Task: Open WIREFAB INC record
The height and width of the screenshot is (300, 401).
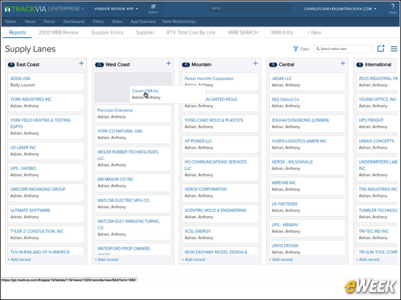Action: pyautogui.click(x=284, y=183)
